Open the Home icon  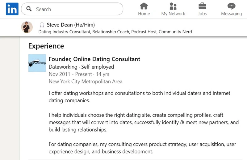point(144,6)
